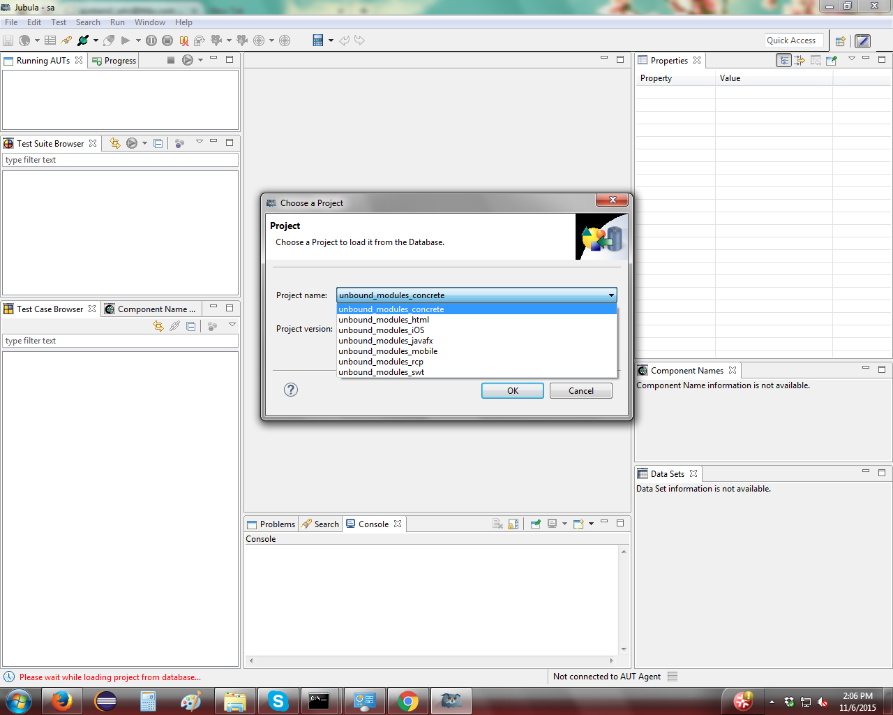The height and width of the screenshot is (715, 893).
Task: Select unbound_modules_javafx from the list
Action: click(x=476, y=341)
